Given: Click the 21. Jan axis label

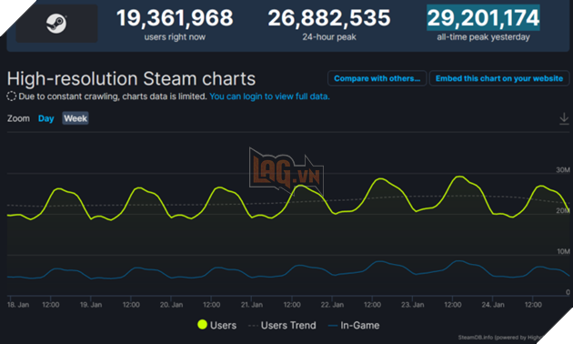Looking at the screenshot, I should tap(252, 305).
